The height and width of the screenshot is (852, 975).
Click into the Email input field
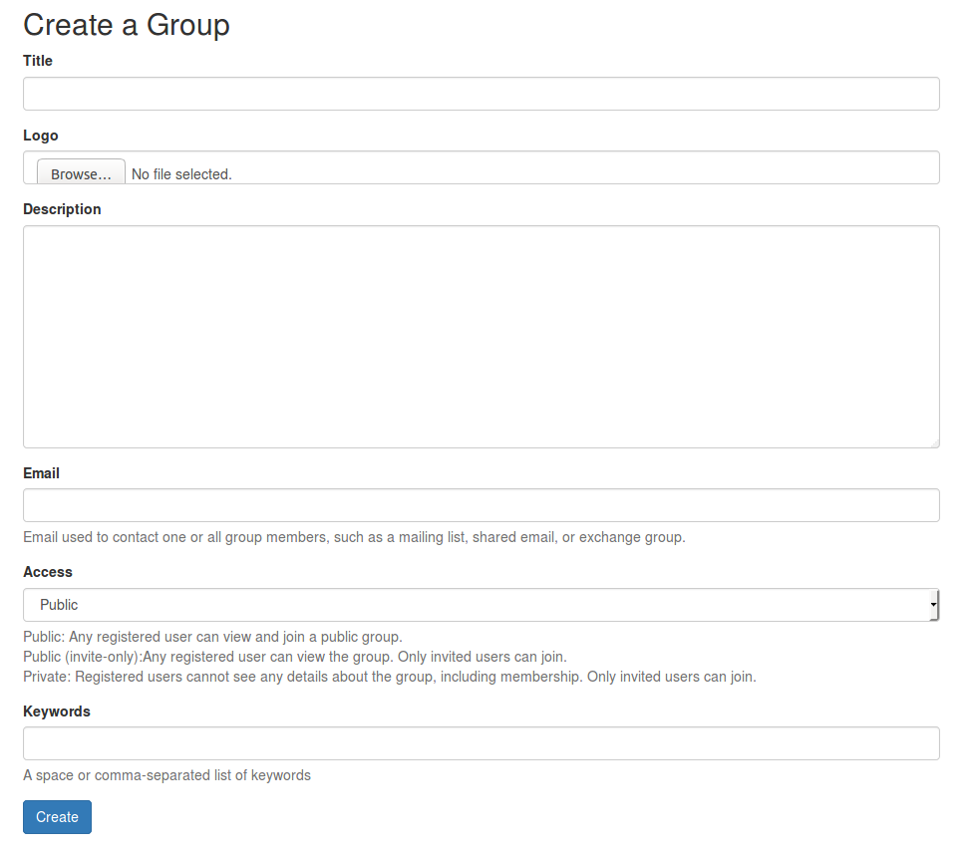coord(481,505)
